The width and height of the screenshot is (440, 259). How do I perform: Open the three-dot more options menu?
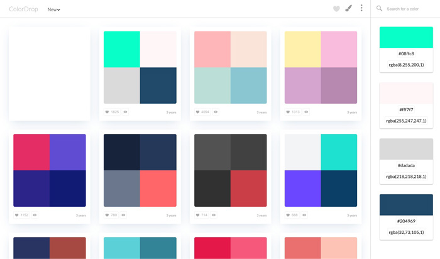361,8
